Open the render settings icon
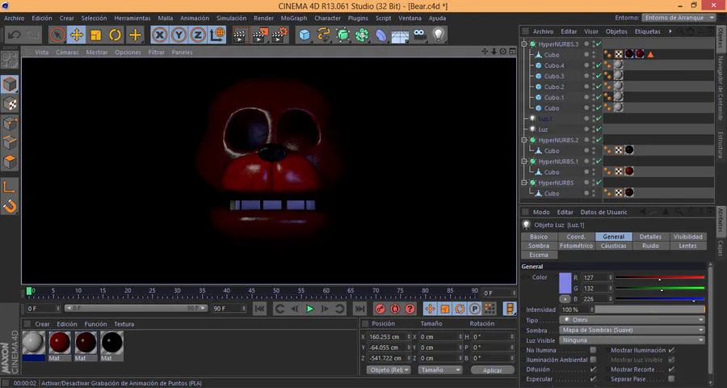 pos(279,35)
